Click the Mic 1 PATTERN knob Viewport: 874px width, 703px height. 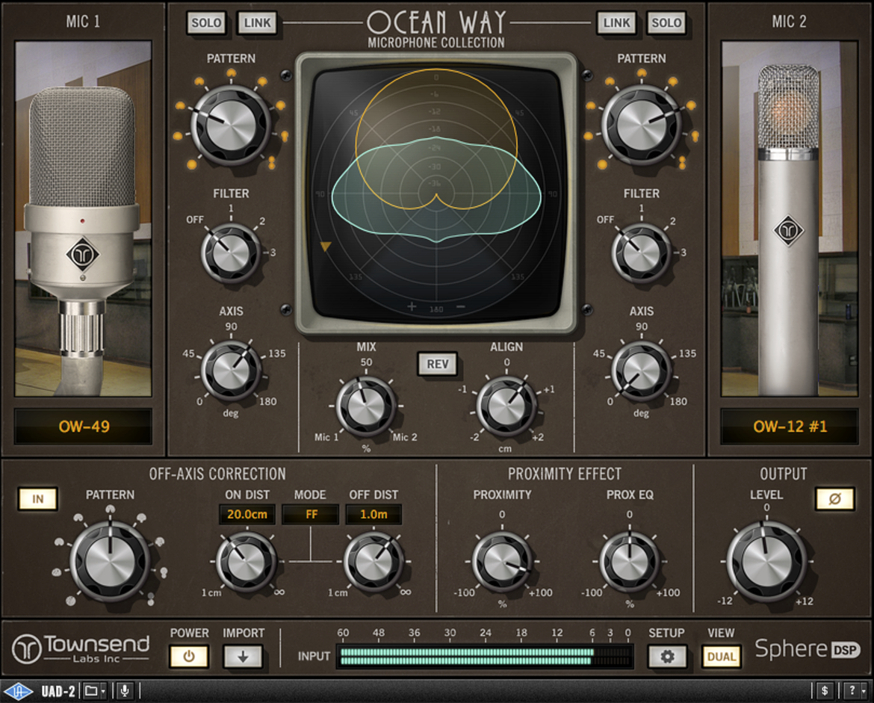231,126
